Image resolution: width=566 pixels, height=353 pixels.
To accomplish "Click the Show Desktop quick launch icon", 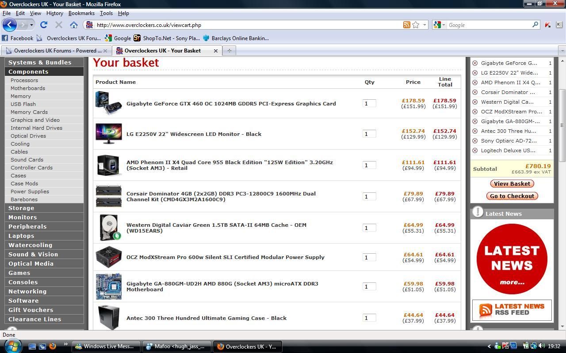I will 32,346.
